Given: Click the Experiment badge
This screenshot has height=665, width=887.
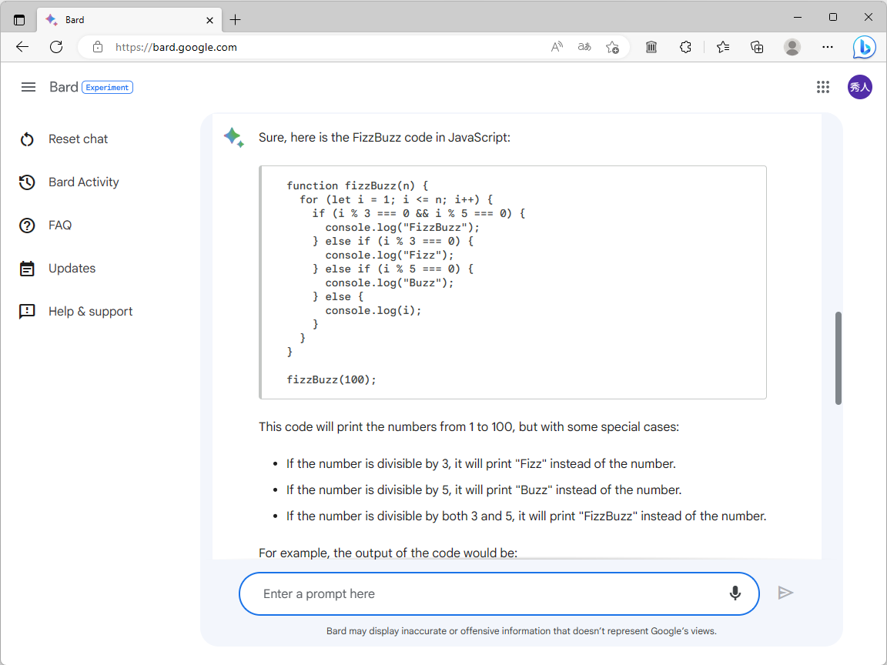Looking at the screenshot, I should (108, 87).
